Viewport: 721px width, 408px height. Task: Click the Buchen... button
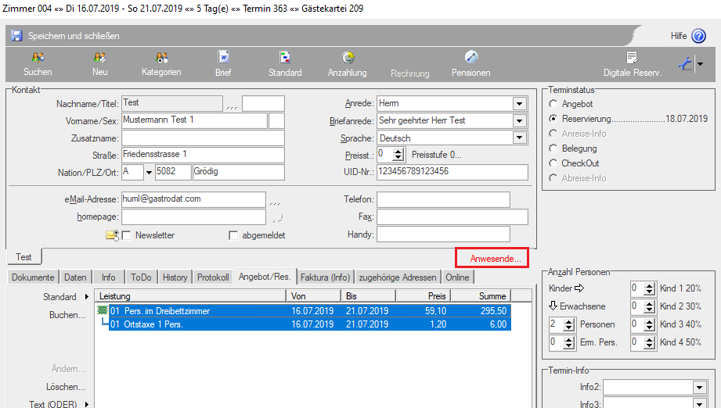67,315
